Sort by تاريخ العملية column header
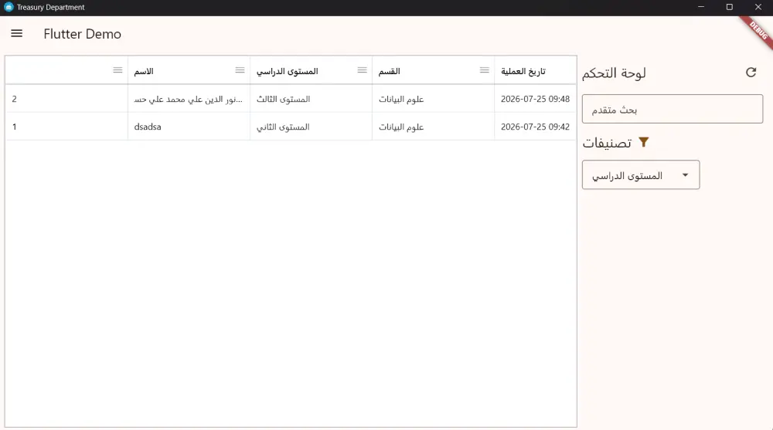Viewport: 773px width, 430px height. (523, 72)
